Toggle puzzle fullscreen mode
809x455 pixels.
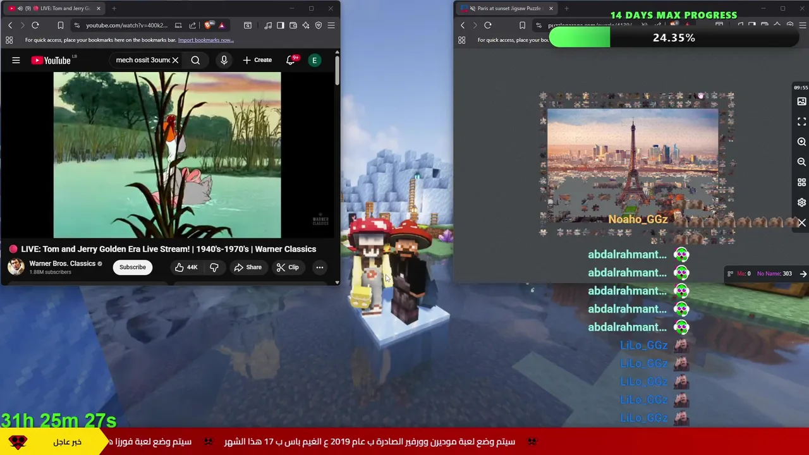tap(801, 121)
